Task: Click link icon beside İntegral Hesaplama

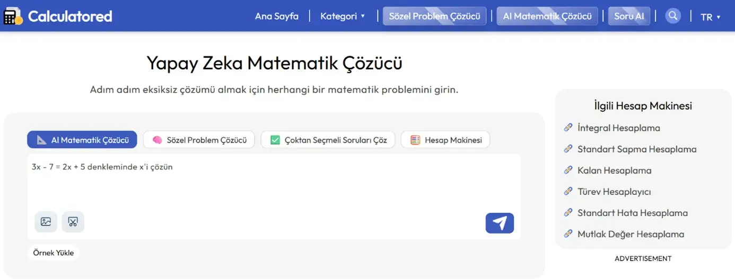Action: [x=568, y=128]
